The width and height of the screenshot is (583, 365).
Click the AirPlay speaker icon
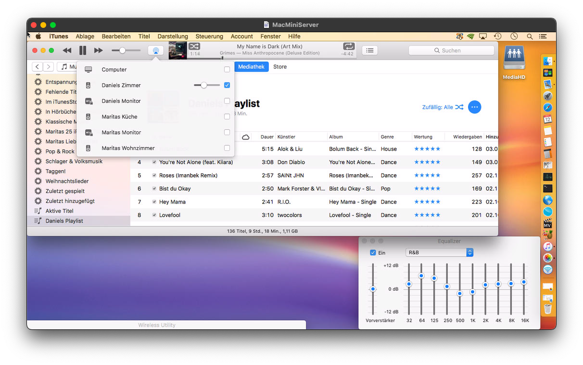click(155, 50)
